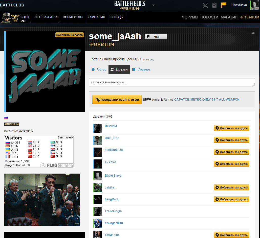
Task: Open СЕТЕВАЯ ИГРА menu item
Action: point(46,17)
